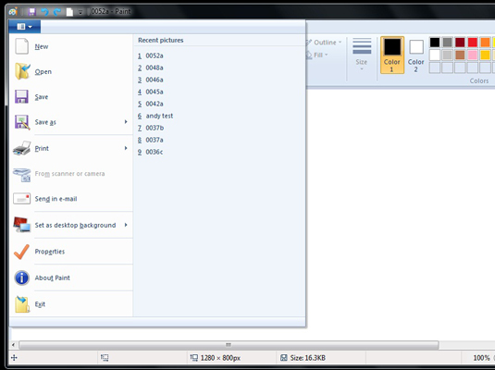
Task: Click the Save as icon
Action: point(22,122)
